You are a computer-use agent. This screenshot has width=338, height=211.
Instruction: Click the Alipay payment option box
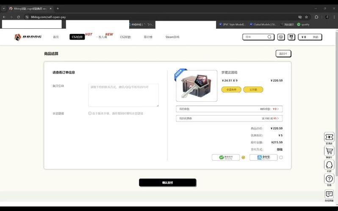263,157
